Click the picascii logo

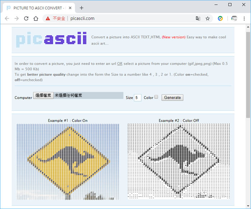click(x=51, y=40)
